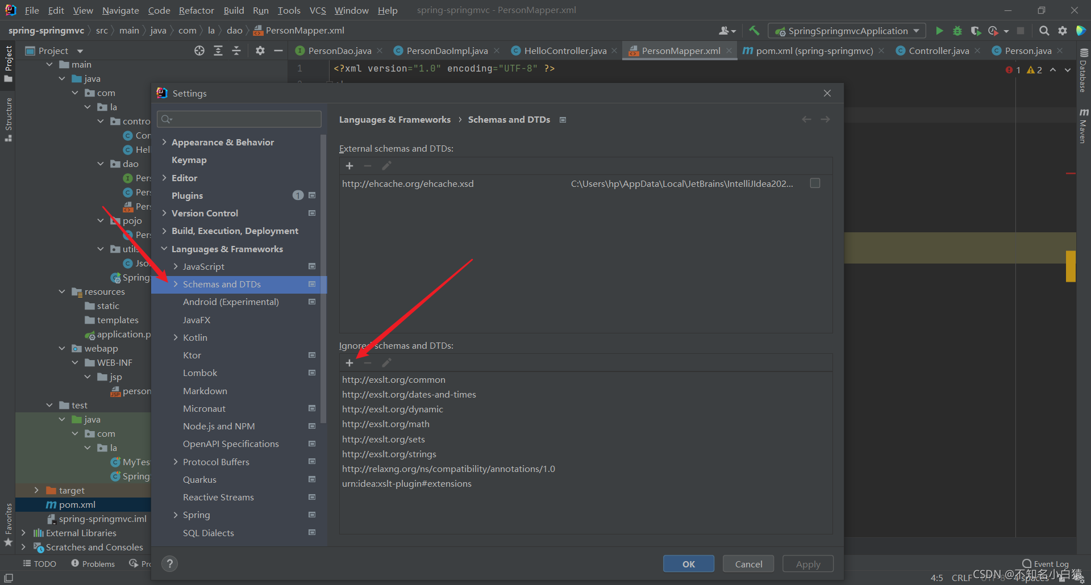Open the Maven tool window

[x=1084, y=126]
